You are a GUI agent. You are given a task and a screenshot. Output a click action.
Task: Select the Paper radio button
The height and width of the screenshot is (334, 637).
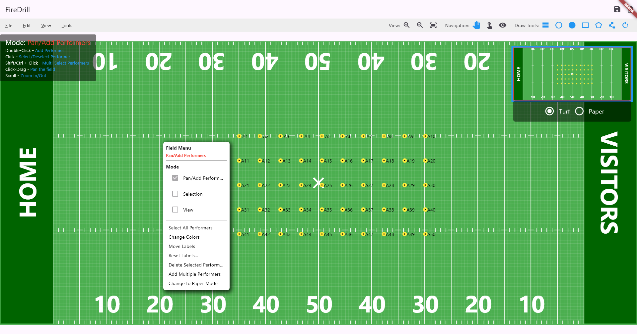(580, 111)
